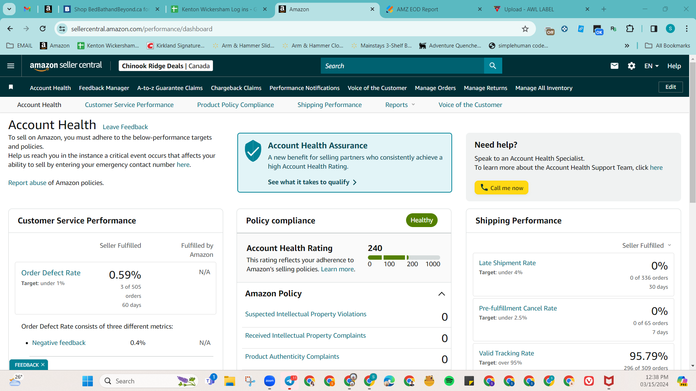Viewport: 696px width, 391px height.
Task: View site information icon in address bar
Action: tap(62, 29)
